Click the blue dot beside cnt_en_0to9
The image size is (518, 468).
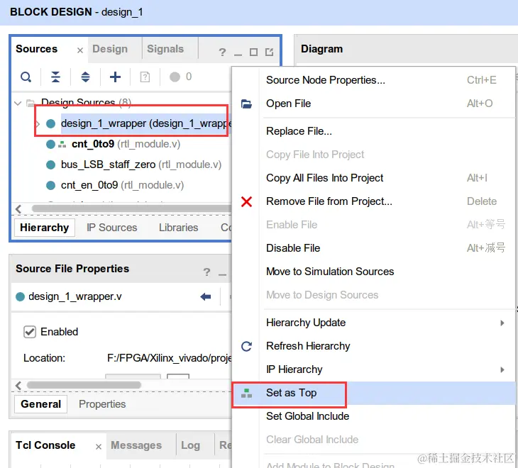pyautogui.click(x=50, y=185)
